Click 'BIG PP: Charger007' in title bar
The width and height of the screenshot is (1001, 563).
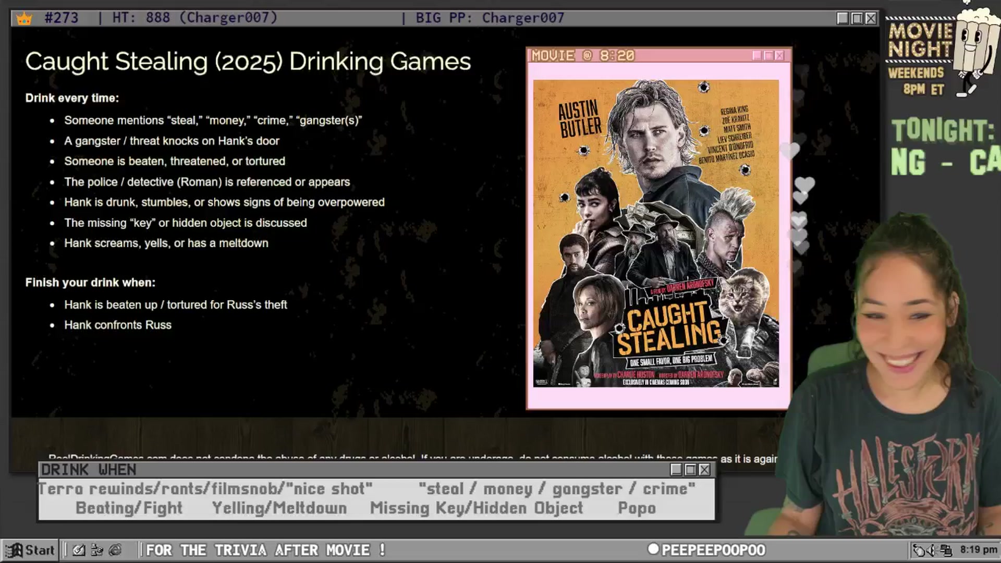coord(490,18)
